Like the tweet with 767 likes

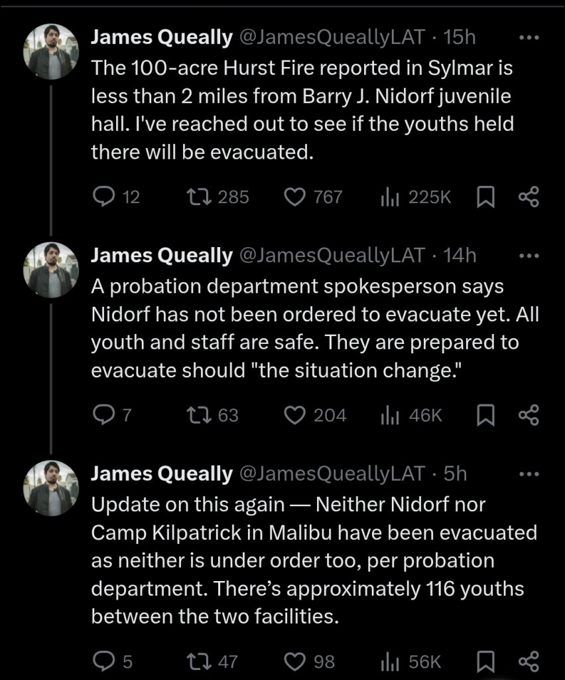pyautogui.click(x=294, y=197)
